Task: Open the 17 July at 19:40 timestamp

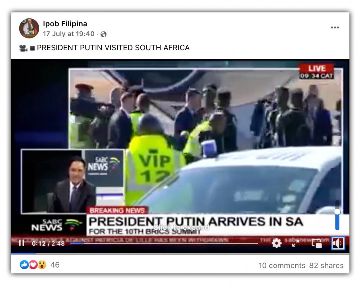Action: coord(69,34)
